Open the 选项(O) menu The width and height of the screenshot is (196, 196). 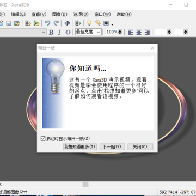click(81, 14)
